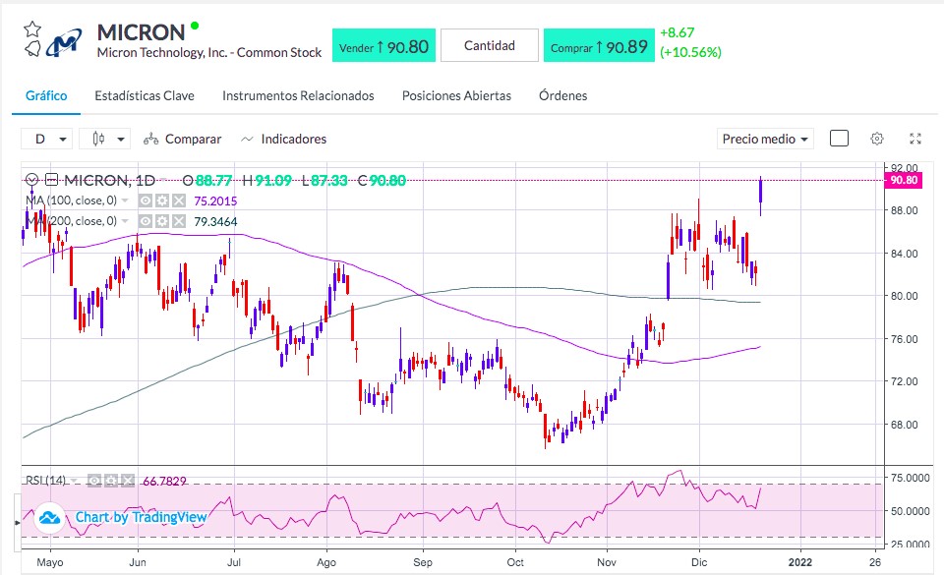
Task: Set a price alert with the bell icon
Action: 32,48
